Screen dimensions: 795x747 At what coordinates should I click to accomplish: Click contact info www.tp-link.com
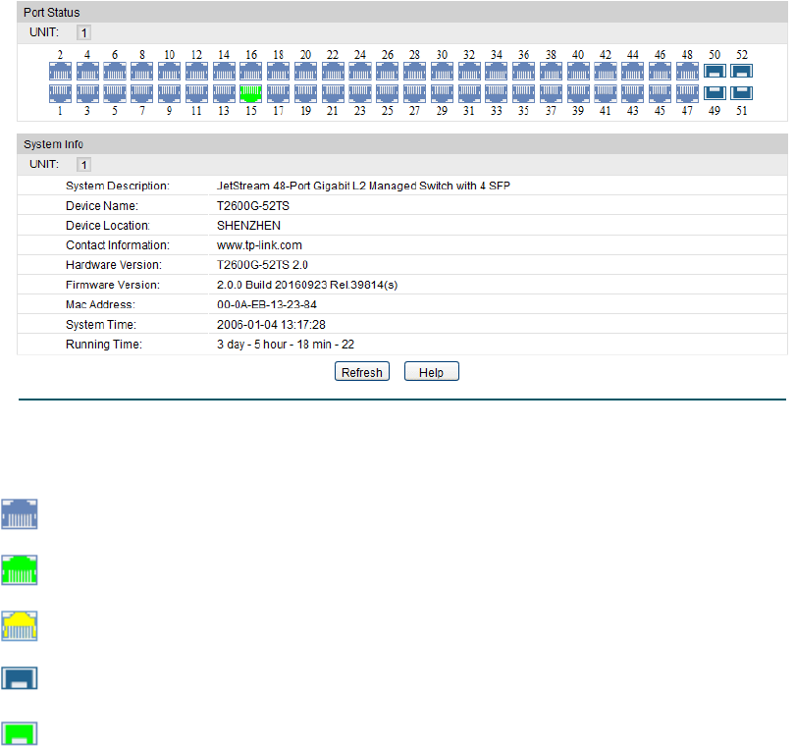pos(259,245)
